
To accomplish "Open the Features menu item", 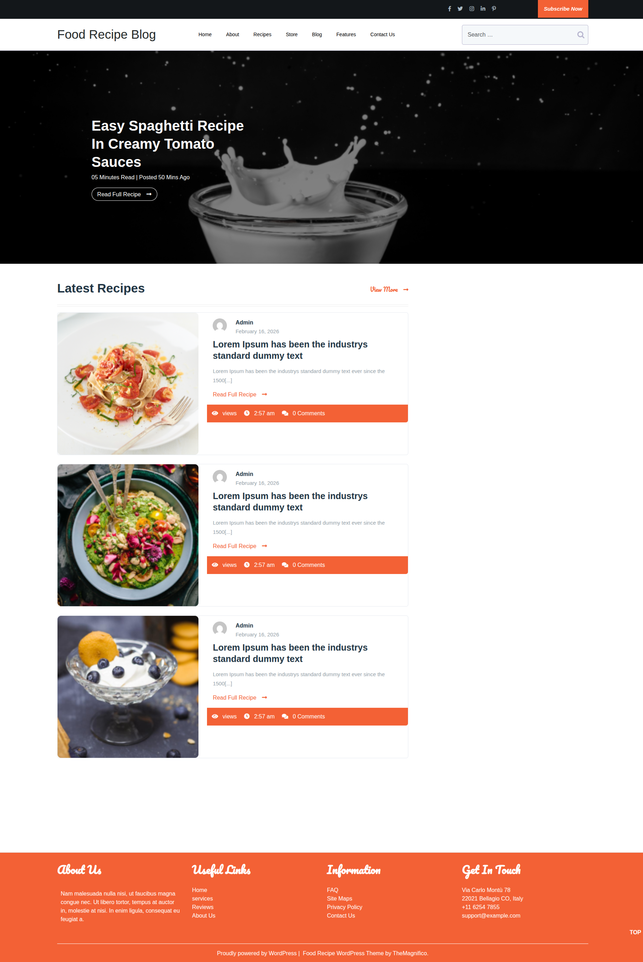I will click(346, 34).
